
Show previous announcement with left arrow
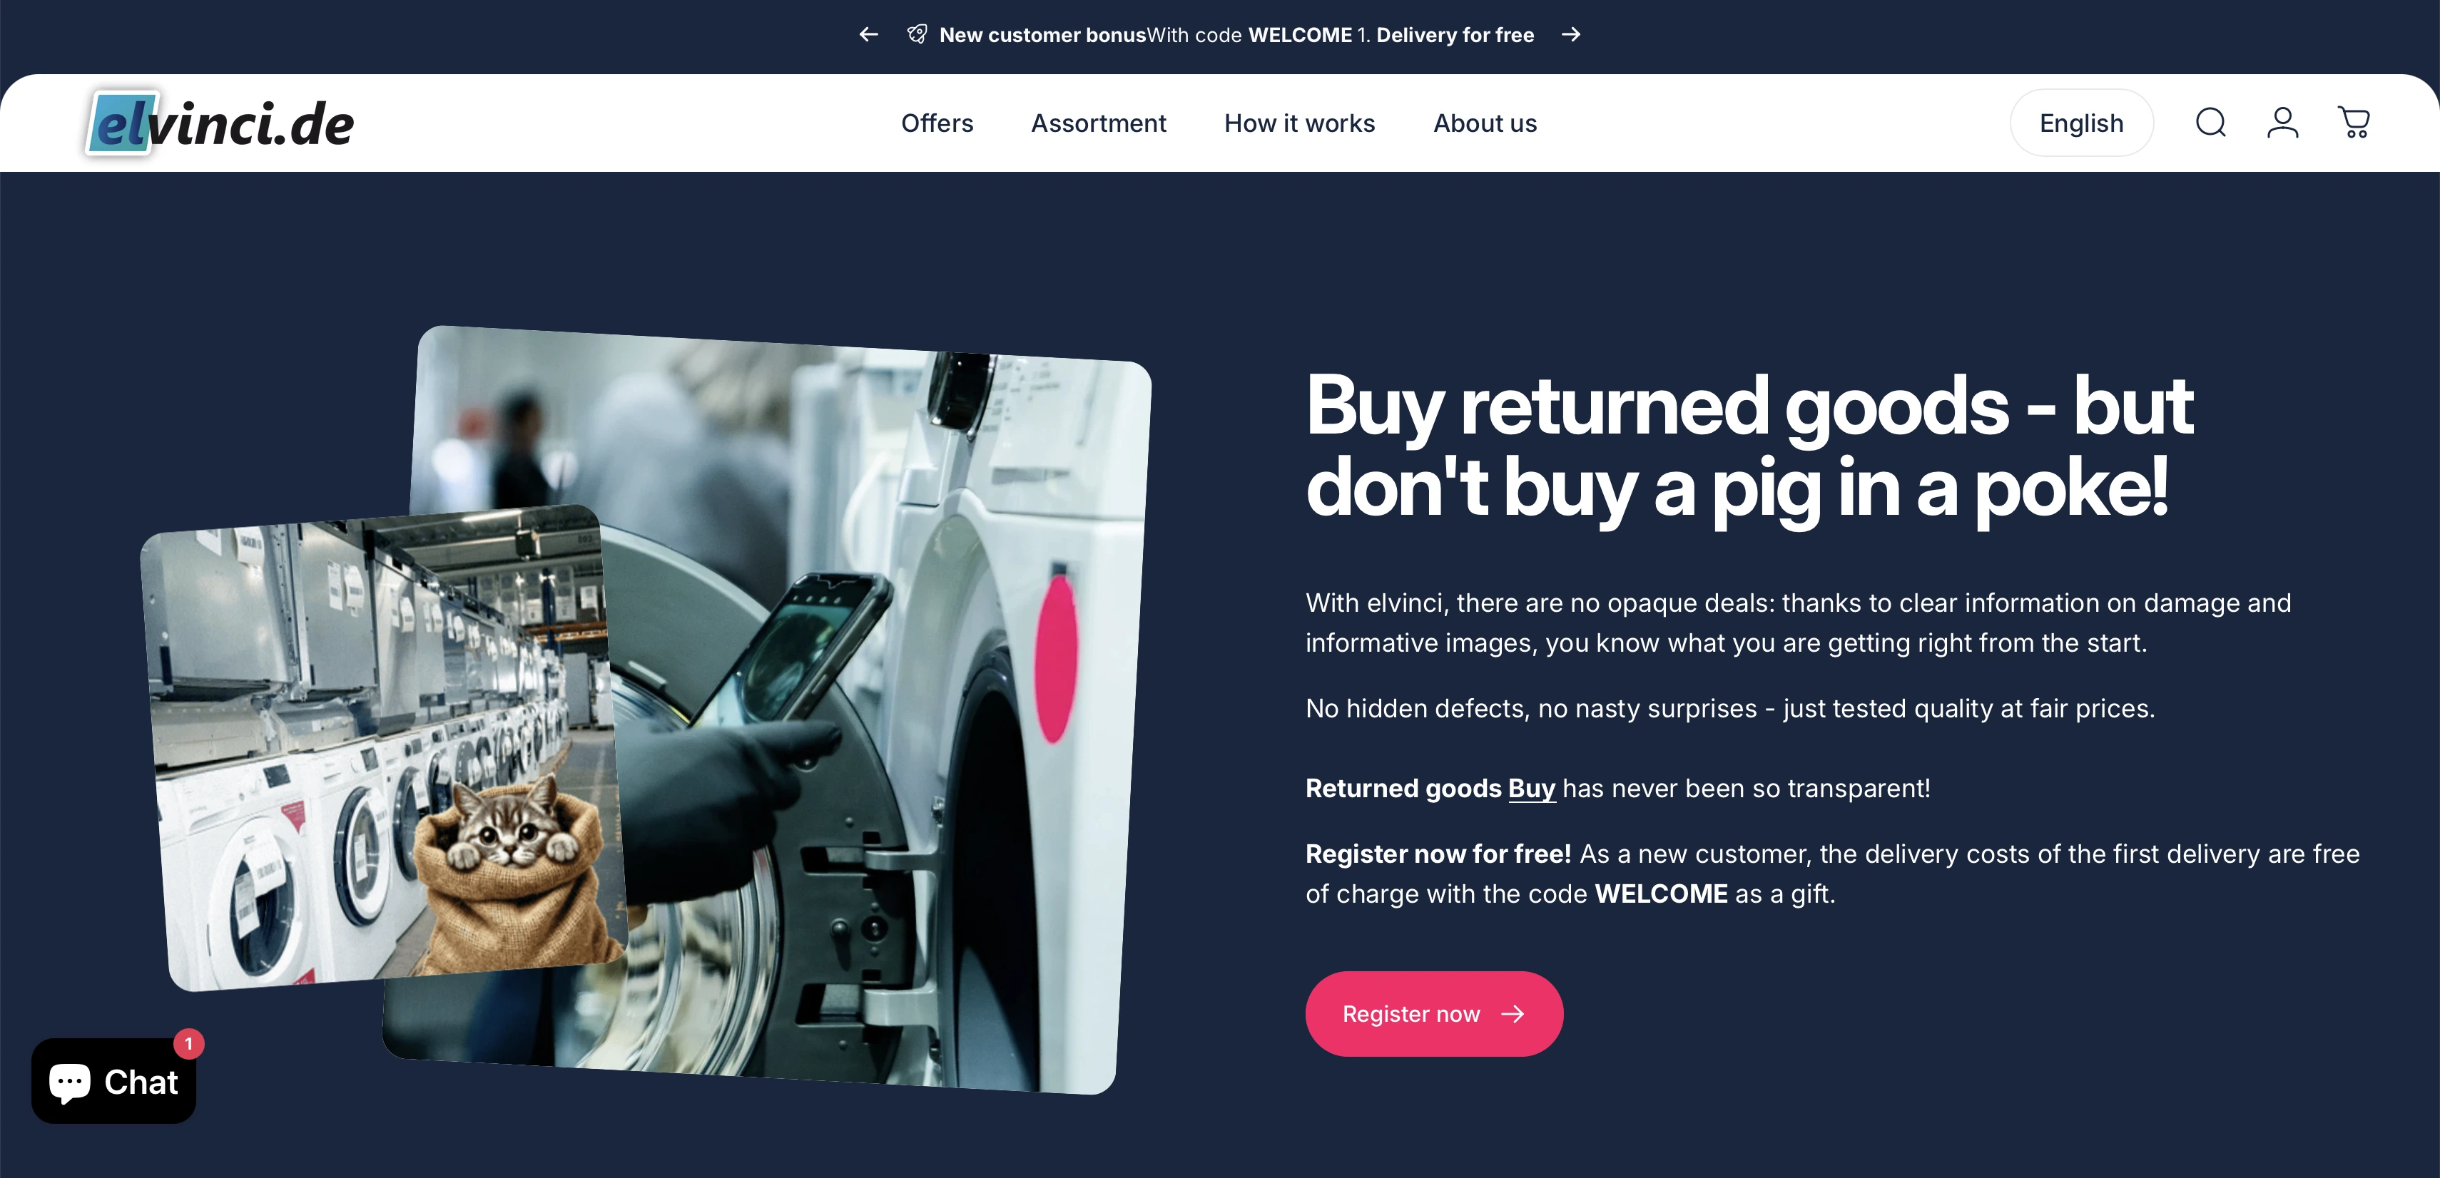click(868, 35)
